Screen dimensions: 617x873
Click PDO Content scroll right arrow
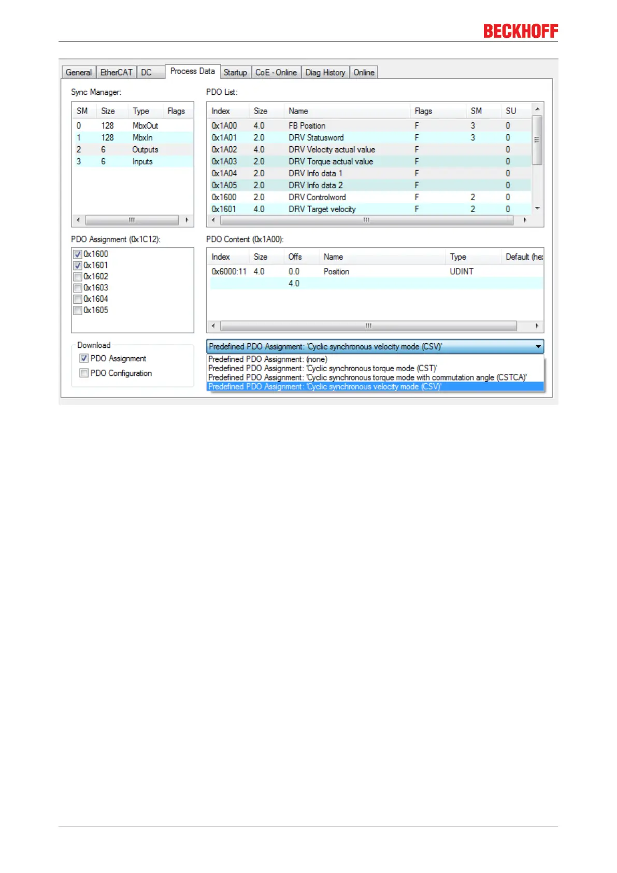tap(537, 326)
